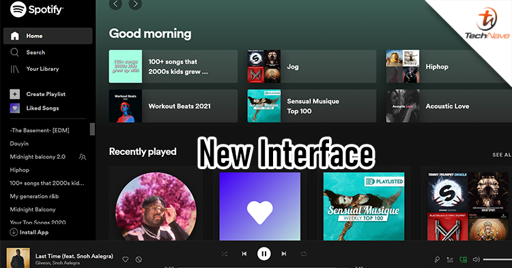Viewport: 512px width, 268px height.
Task: Mute the volume speaker icon
Action: 477,260
